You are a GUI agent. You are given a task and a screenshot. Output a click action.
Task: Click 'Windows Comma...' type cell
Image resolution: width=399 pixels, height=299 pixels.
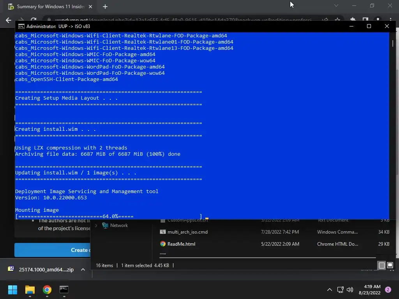[x=337, y=232]
